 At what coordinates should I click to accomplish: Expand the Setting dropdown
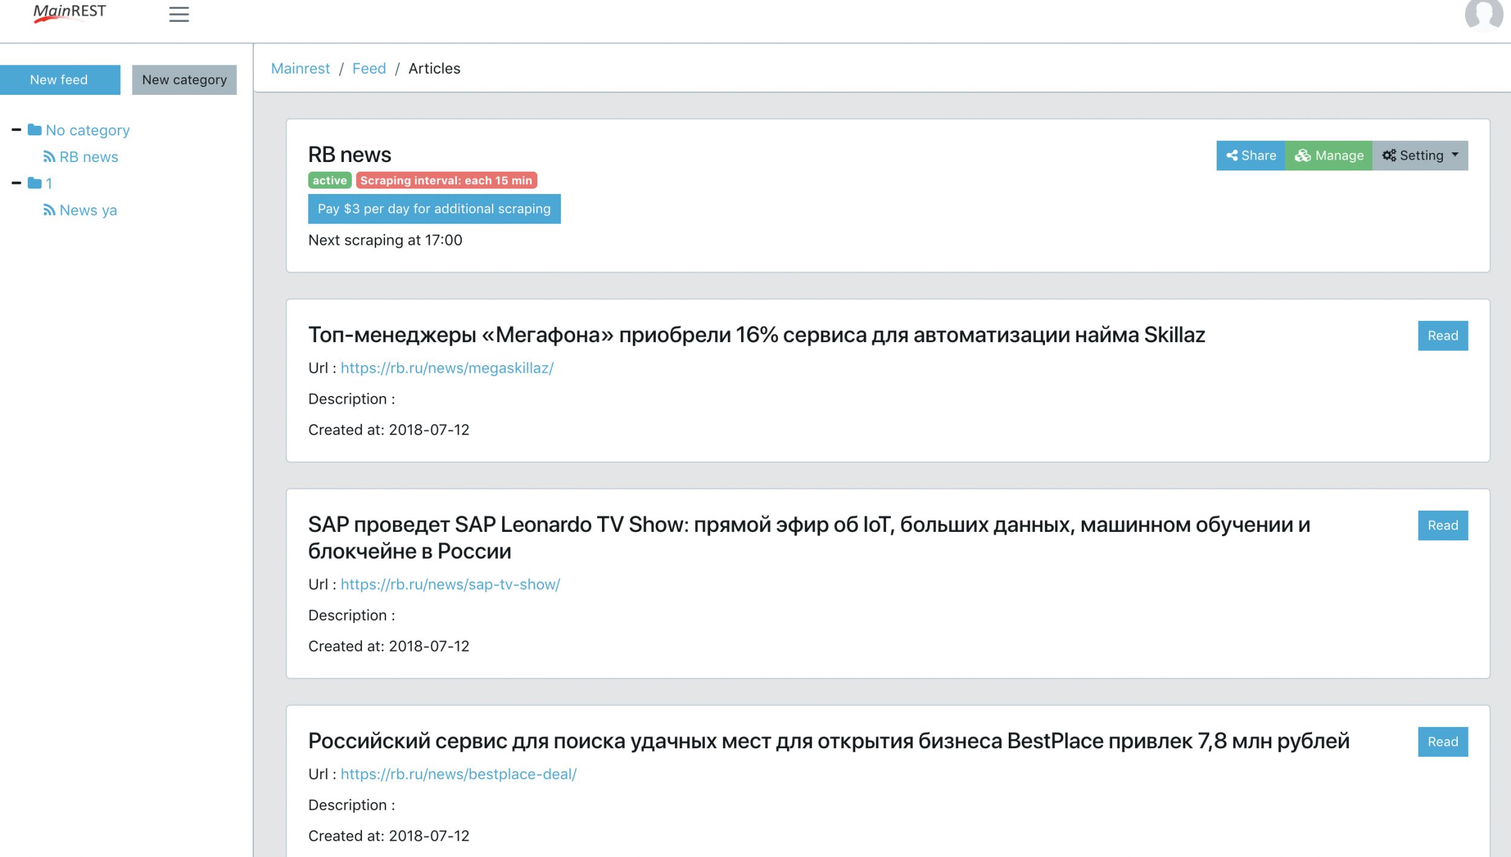pos(1420,156)
